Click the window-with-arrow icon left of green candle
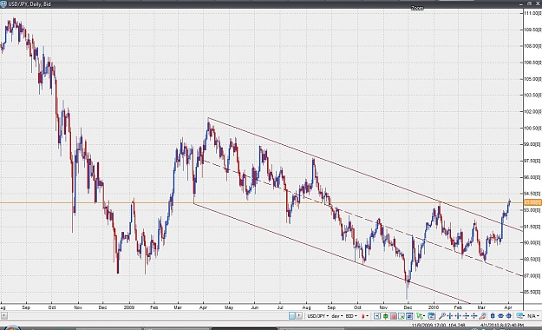Image resolution: width=542 pixels, height=330 pixels. [376, 316]
